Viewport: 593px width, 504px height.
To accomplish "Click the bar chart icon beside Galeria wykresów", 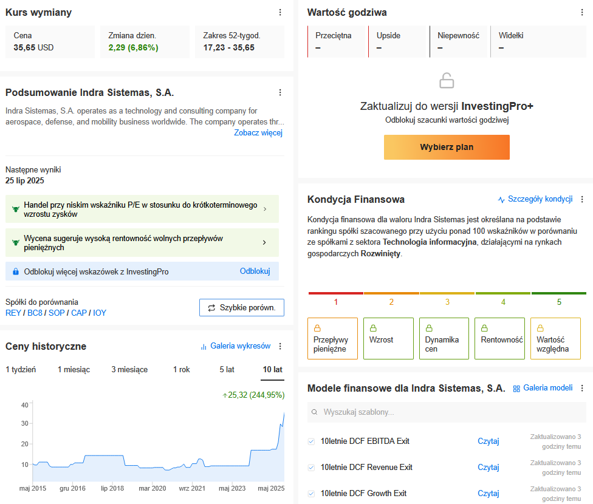I will pos(204,346).
